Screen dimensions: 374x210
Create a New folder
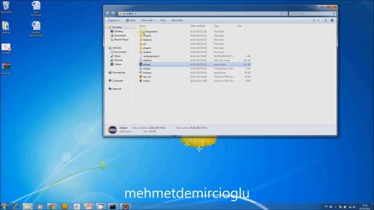click(177, 20)
